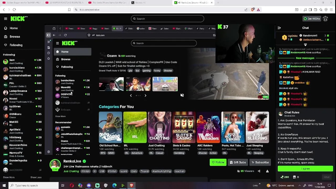Select the reaction stream tag
336x189 pixels.
coord(180,171)
